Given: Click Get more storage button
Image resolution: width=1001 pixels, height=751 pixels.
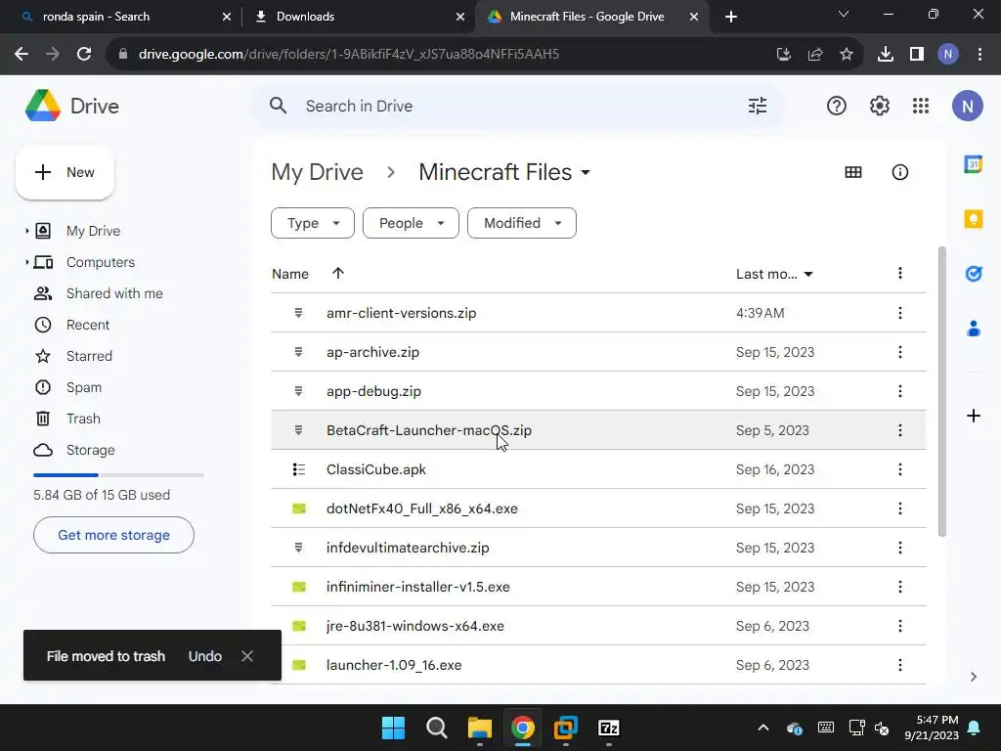Looking at the screenshot, I should (x=113, y=535).
